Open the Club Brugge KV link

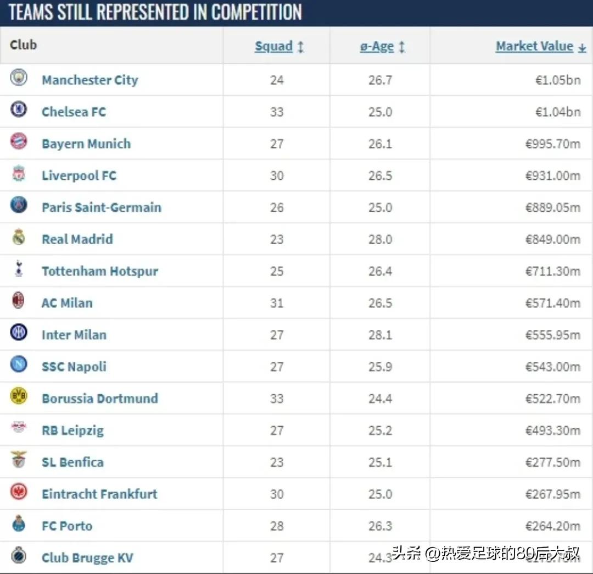point(87,558)
